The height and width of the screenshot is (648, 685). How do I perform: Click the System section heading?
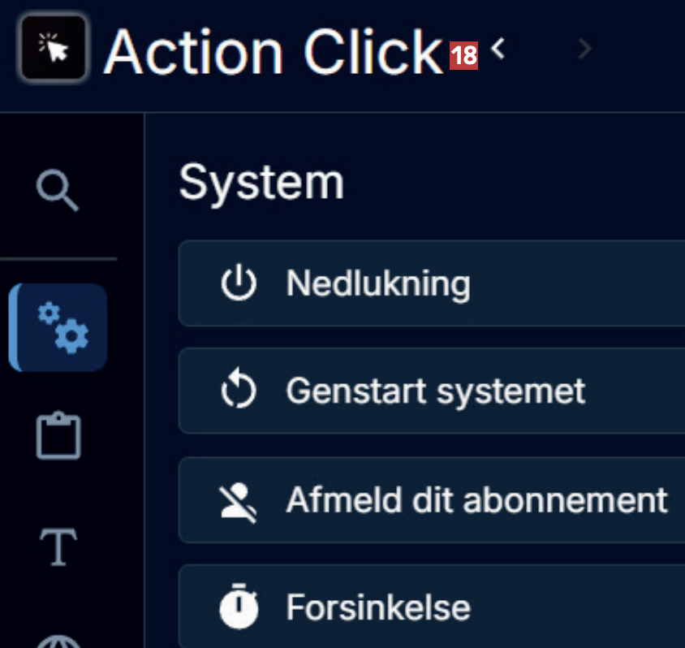pos(261,182)
